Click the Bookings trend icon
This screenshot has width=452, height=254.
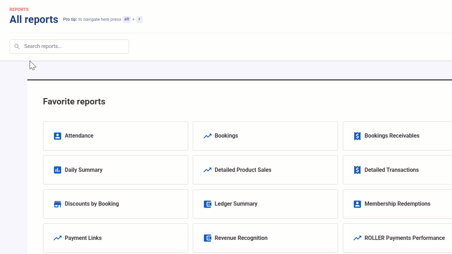pos(207,136)
